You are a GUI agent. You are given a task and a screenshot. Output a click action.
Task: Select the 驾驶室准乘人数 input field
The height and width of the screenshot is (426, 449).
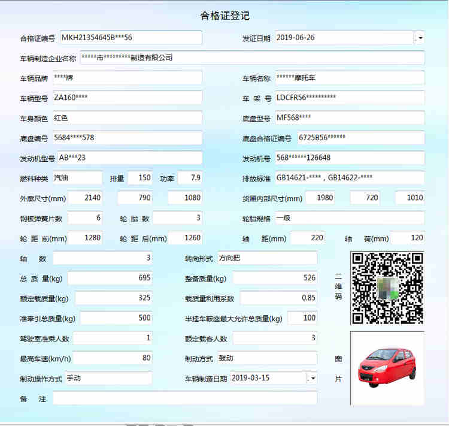(x=113, y=339)
